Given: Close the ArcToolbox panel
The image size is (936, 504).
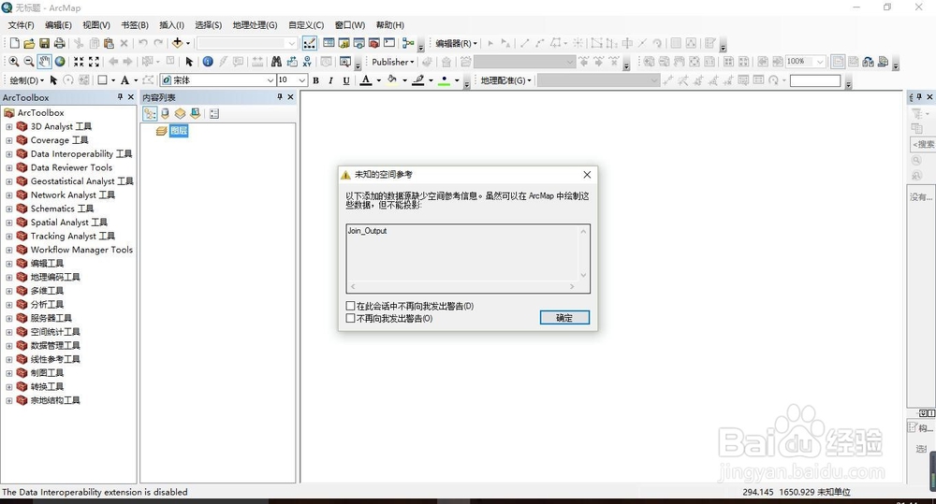Looking at the screenshot, I should pos(131,96).
